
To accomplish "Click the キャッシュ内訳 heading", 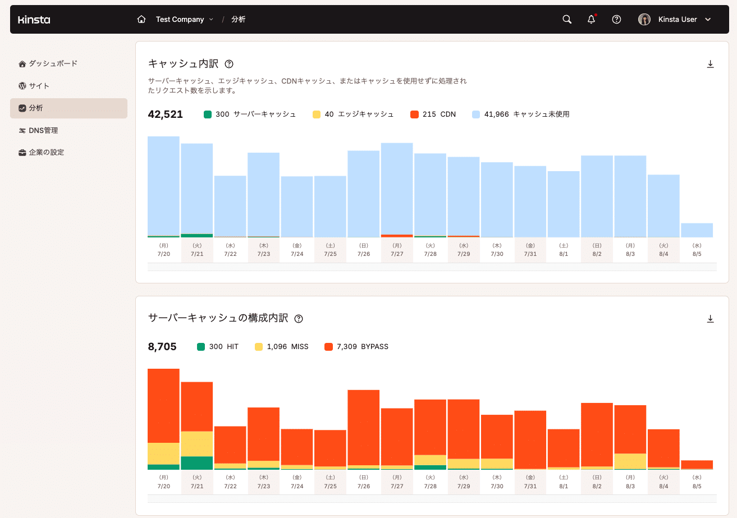I will click(183, 64).
